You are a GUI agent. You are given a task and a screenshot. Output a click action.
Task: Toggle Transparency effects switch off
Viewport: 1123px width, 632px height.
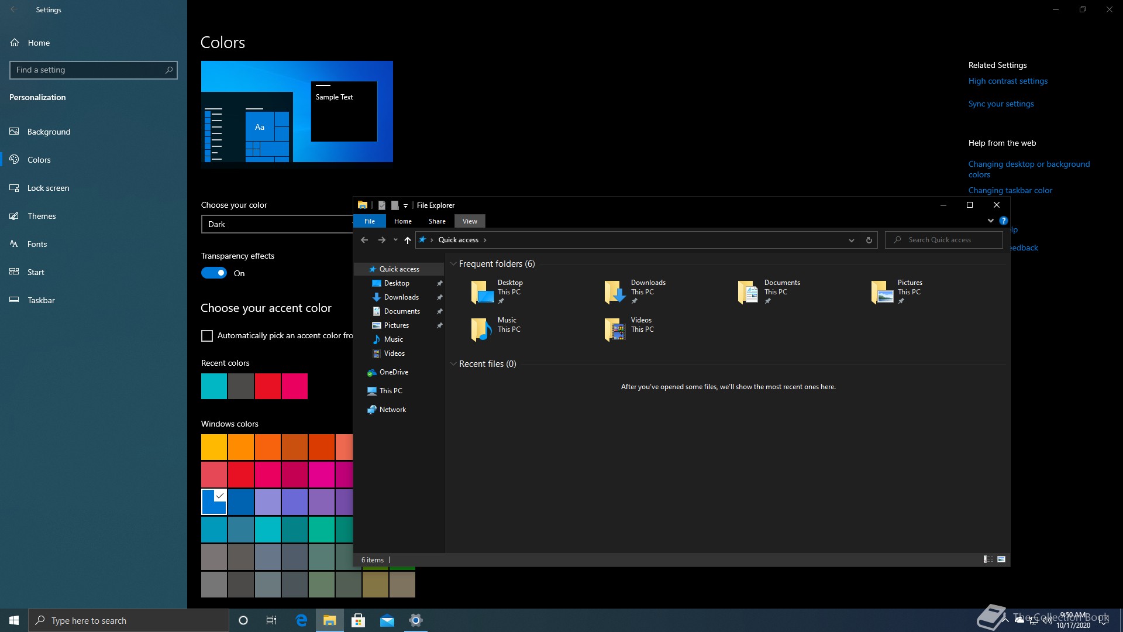point(214,273)
